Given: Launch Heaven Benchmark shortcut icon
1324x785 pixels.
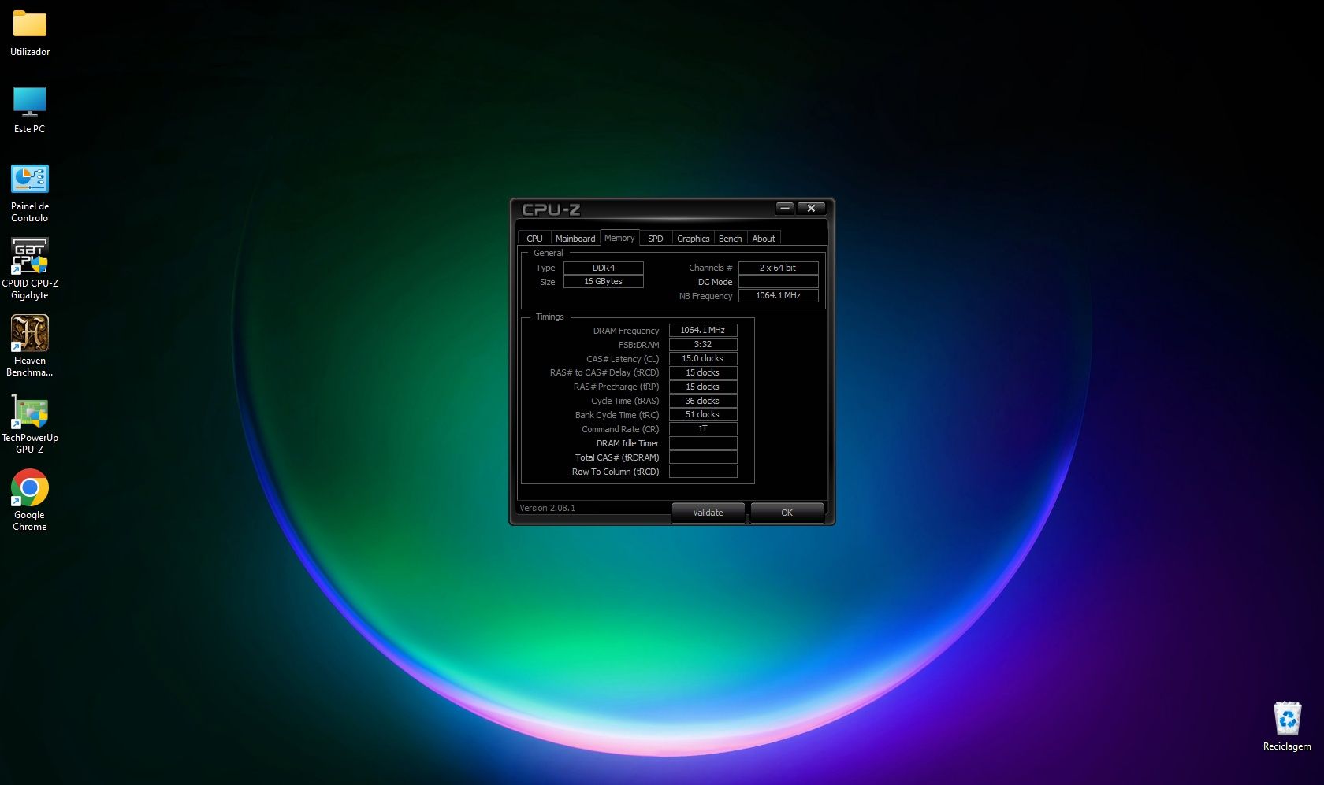Looking at the screenshot, I should pos(30,333).
